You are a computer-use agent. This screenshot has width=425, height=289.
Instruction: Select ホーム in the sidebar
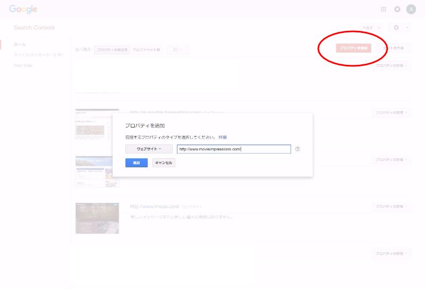coord(20,44)
